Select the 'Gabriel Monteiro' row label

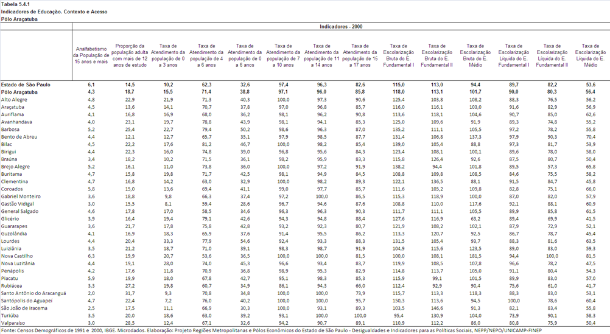tap(21, 197)
